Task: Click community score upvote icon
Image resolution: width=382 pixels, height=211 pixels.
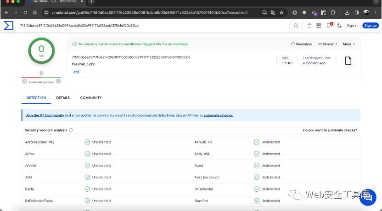Action: click(x=58, y=82)
